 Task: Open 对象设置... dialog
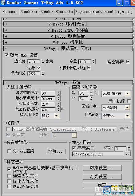pyautogui.click(x=102, y=168)
